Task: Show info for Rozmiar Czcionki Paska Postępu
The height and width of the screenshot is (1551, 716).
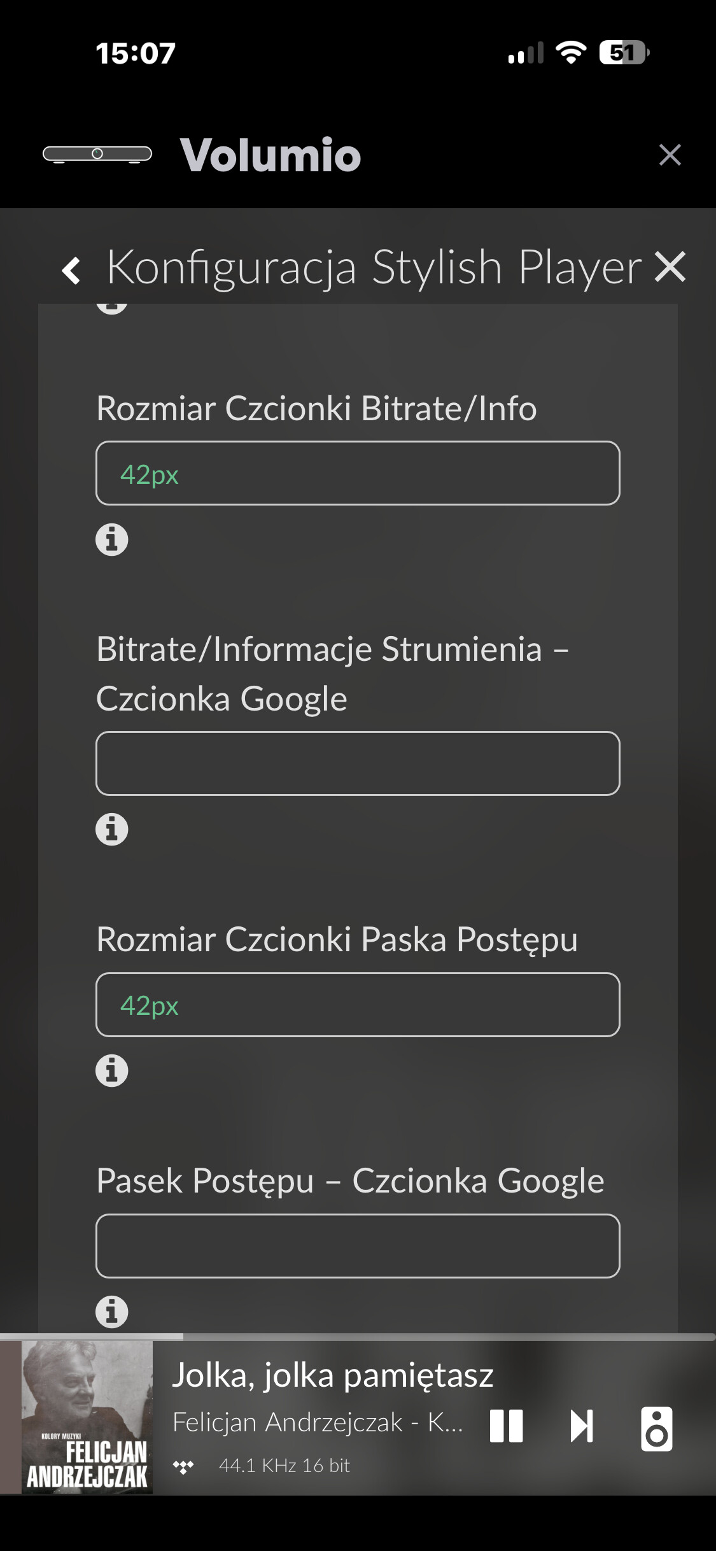Action: [112, 1071]
